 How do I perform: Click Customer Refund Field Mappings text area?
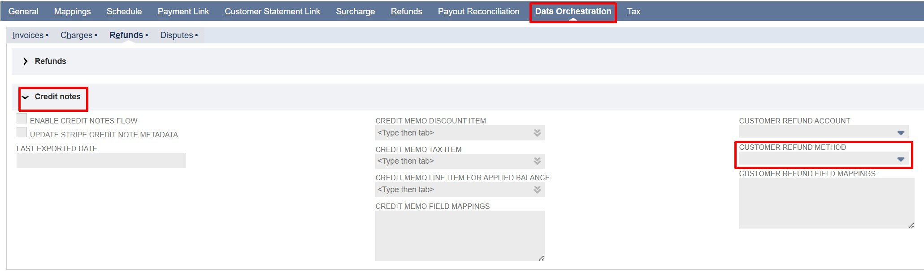(826, 203)
